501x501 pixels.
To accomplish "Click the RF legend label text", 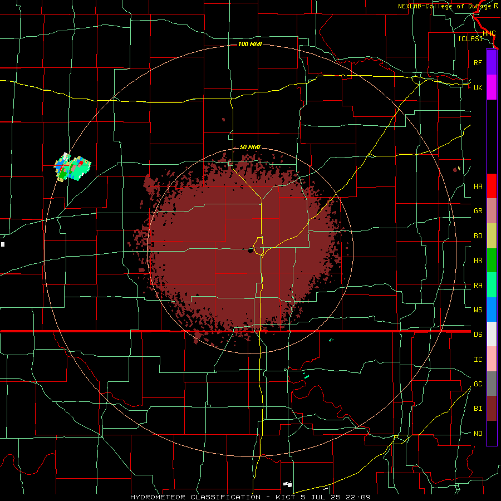I will pos(478,62).
